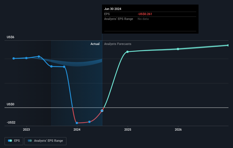Click the 2025 forecast EPS data point
This screenshot has height=148, width=233.
[127, 52]
